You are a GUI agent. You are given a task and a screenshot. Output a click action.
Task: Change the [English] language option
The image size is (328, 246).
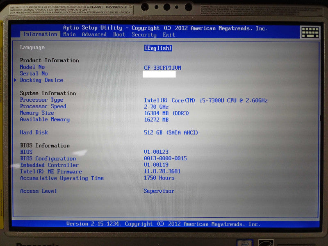(x=158, y=48)
